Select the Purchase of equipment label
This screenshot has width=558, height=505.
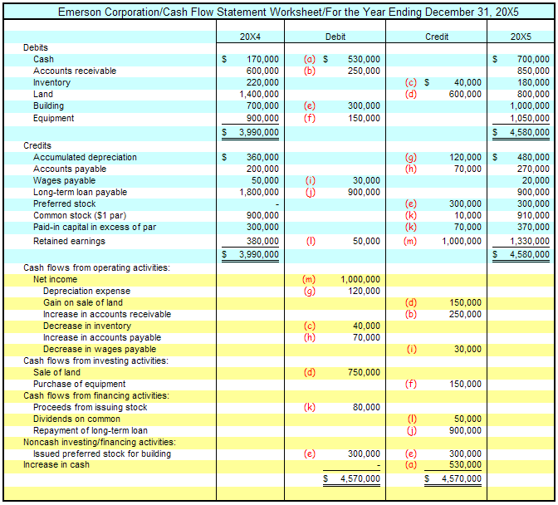80,384
